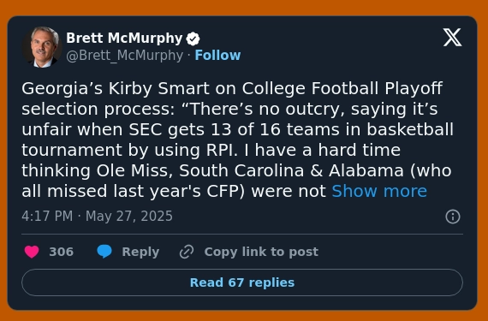The image size is (488, 321).
Task: Click the Reply text label
Action: (x=140, y=252)
